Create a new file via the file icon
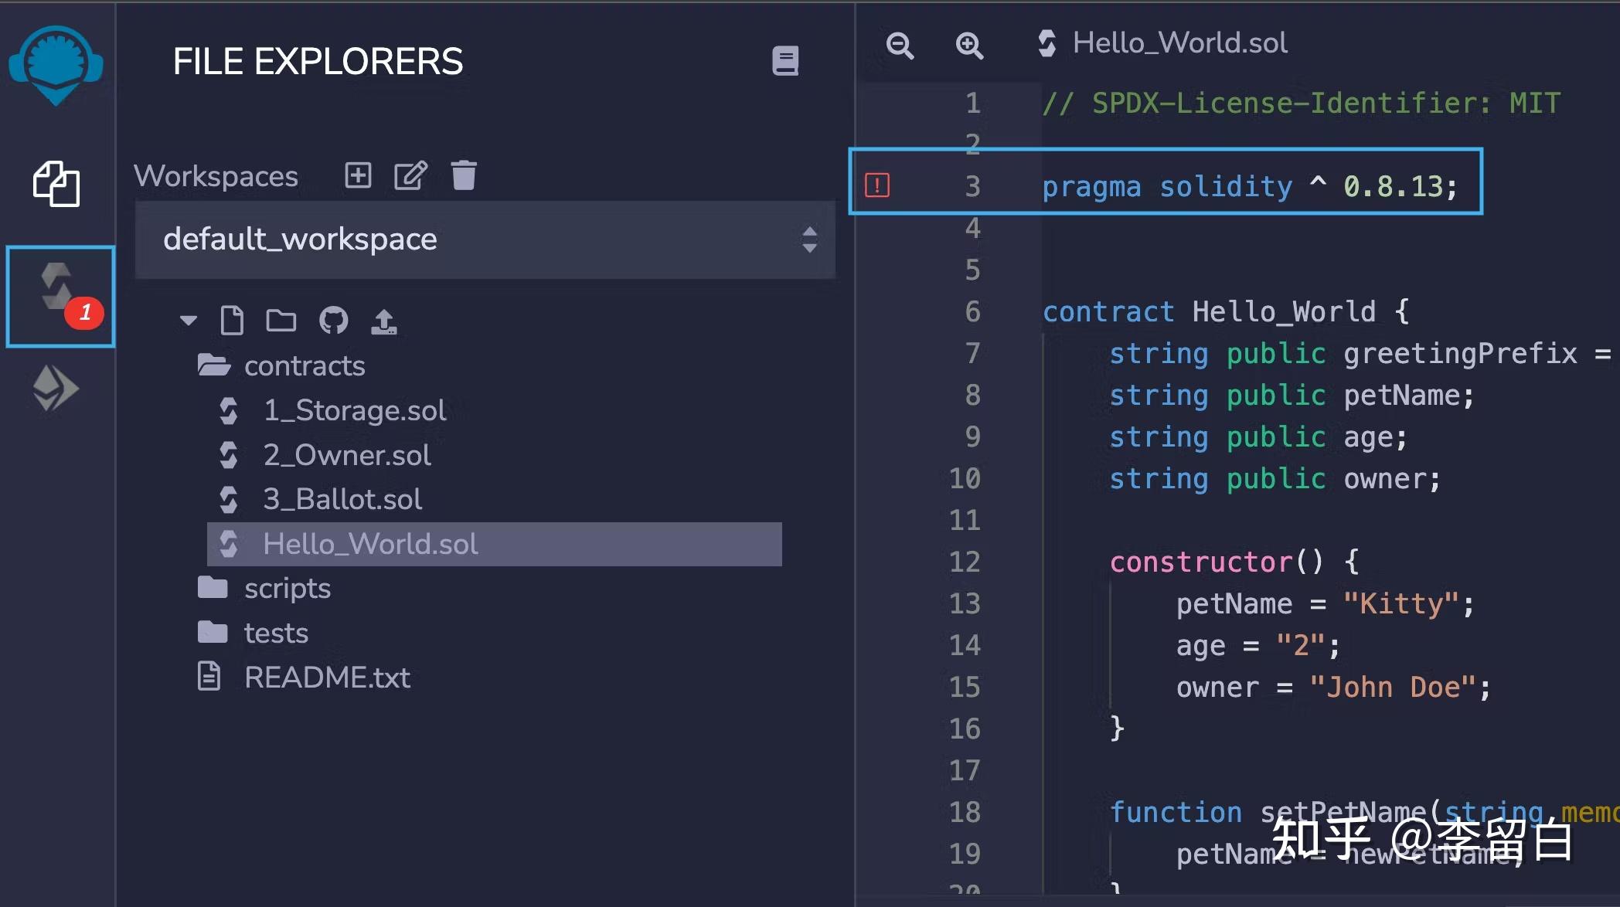 click(x=232, y=320)
